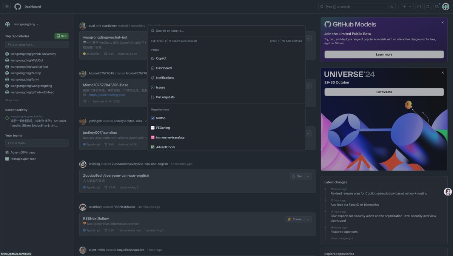Open wangrongding/github-old-feed repository
This screenshot has height=256, width=453.
32,93
